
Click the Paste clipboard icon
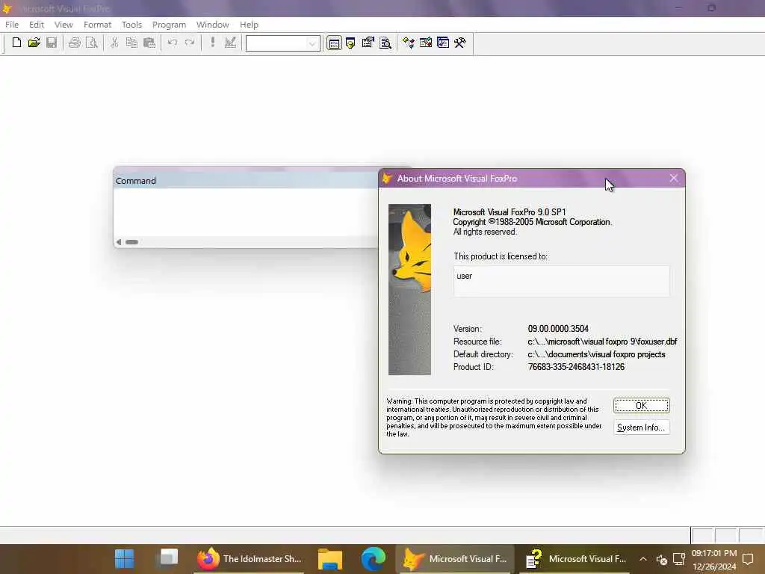pos(149,43)
